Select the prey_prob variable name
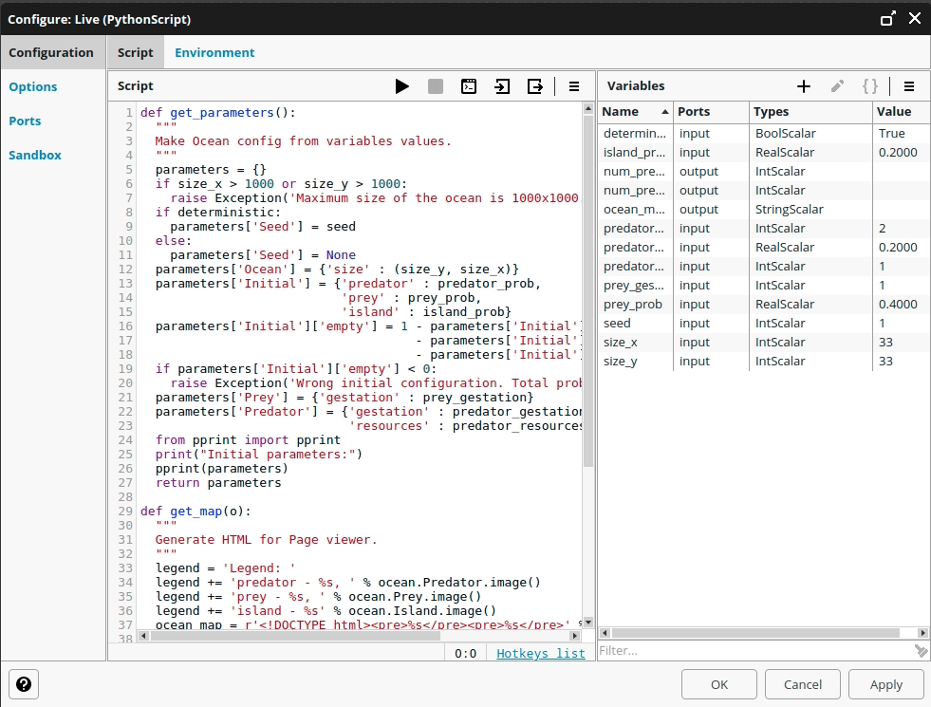The height and width of the screenshot is (707, 931). (x=632, y=305)
